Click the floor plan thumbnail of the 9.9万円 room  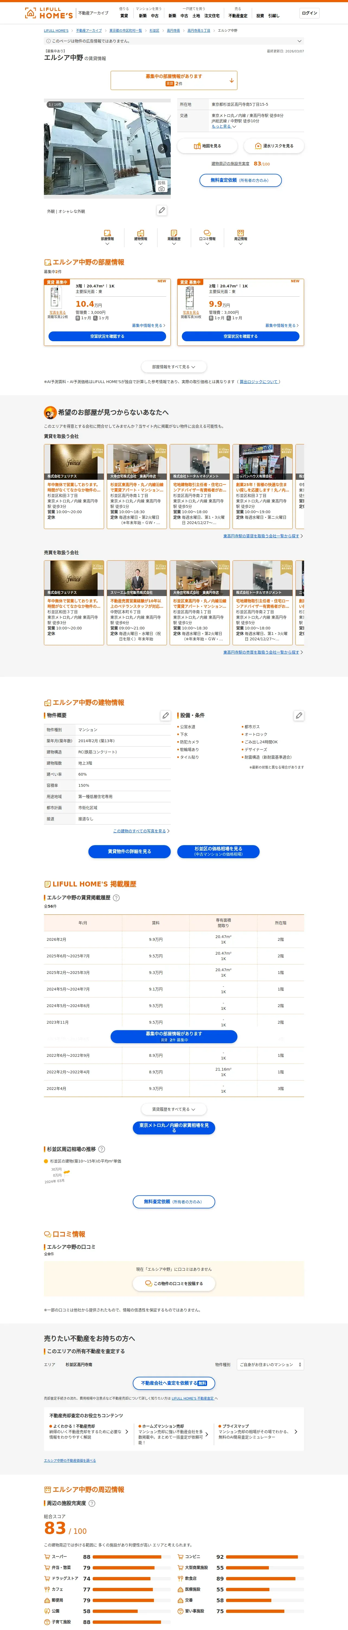click(189, 298)
